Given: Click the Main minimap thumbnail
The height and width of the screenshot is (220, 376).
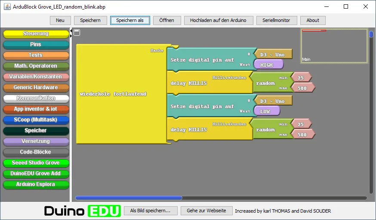Looking at the screenshot, I should pyautogui.click(x=334, y=46).
